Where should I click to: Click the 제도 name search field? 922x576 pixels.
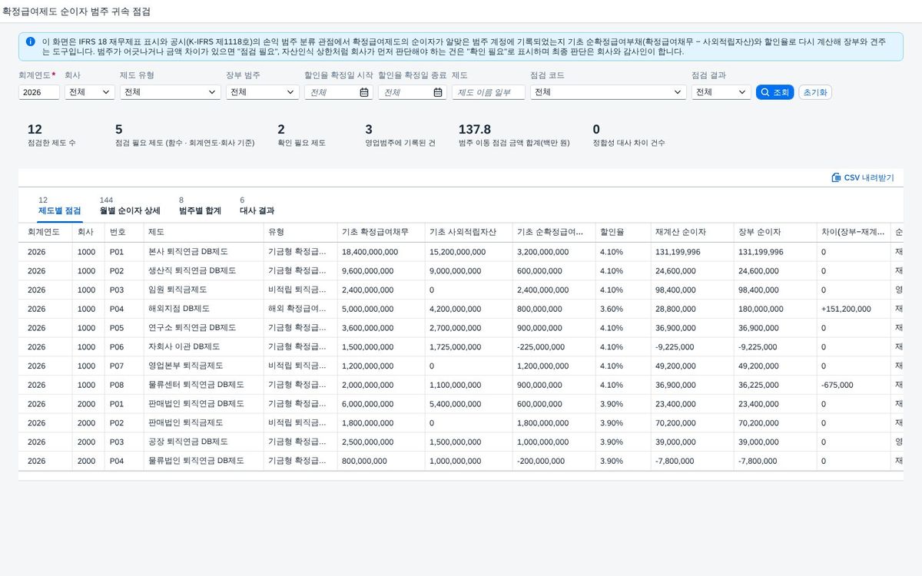(489, 92)
